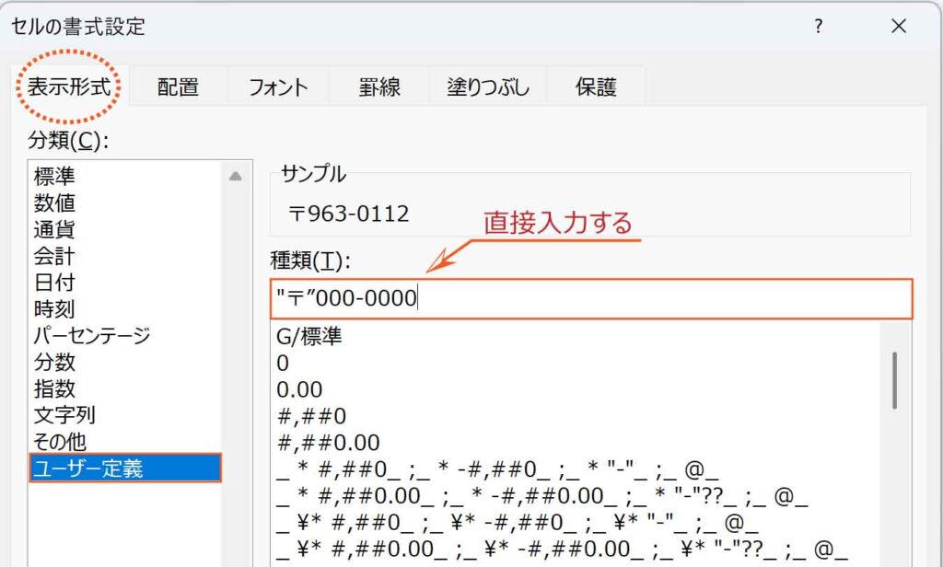943x567 pixels.
Task: Select 通貨 in the category list
Action: (125, 229)
